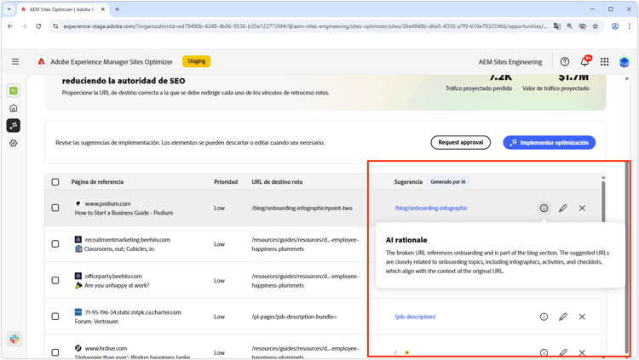This screenshot has height=360, width=639.
Task: Check the mtpk.ca.charter.com row
Action: pyautogui.click(x=55, y=317)
